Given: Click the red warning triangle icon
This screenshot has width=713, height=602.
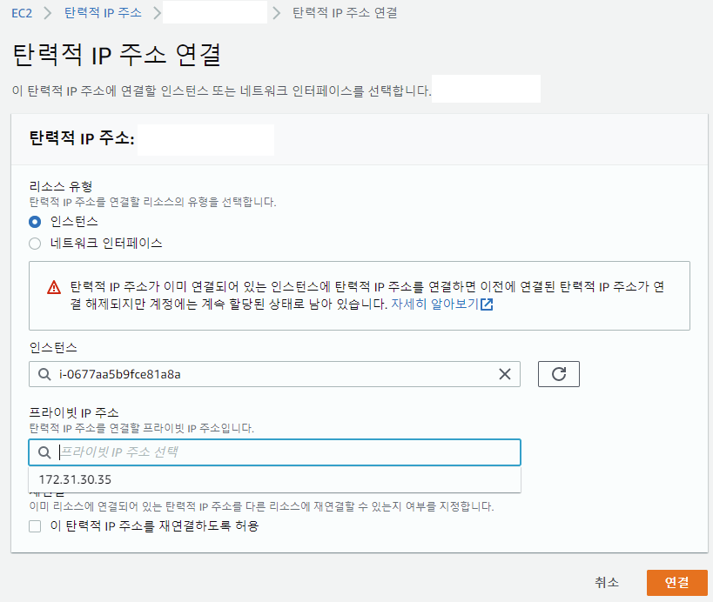Looking at the screenshot, I should [54, 288].
